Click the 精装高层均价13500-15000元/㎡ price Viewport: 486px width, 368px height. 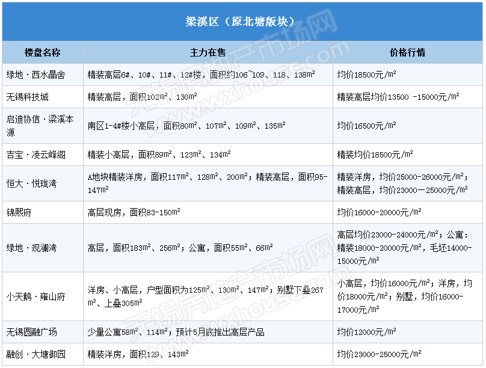coord(398,97)
